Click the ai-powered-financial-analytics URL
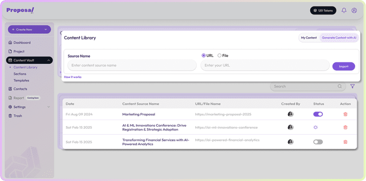 click(227, 140)
